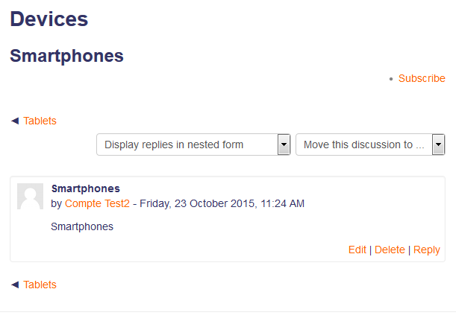
Task: Click the user avatar picture in post
Action: coord(31,196)
